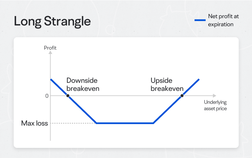This screenshot has height=158, width=252.
Task: Select the "Upside breakeven" label
Action: pyautogui.click(x=167, y=85)
